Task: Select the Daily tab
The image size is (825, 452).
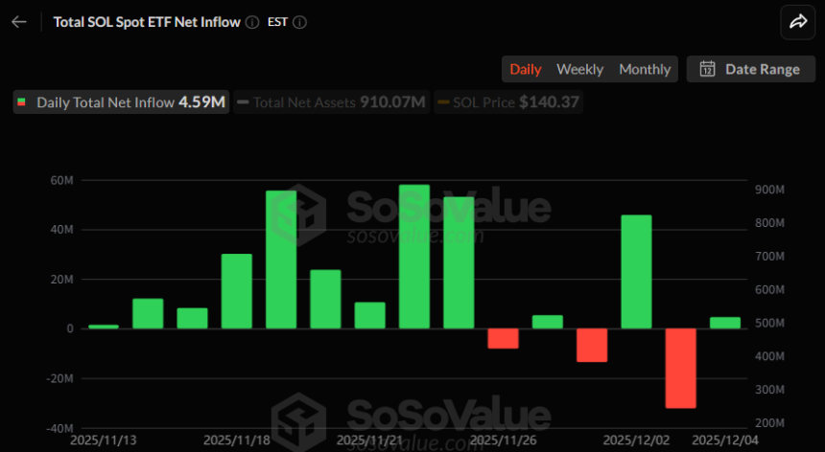Action: point(525,69)
